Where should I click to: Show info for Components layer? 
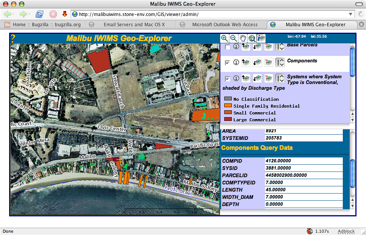pos(236,62)
